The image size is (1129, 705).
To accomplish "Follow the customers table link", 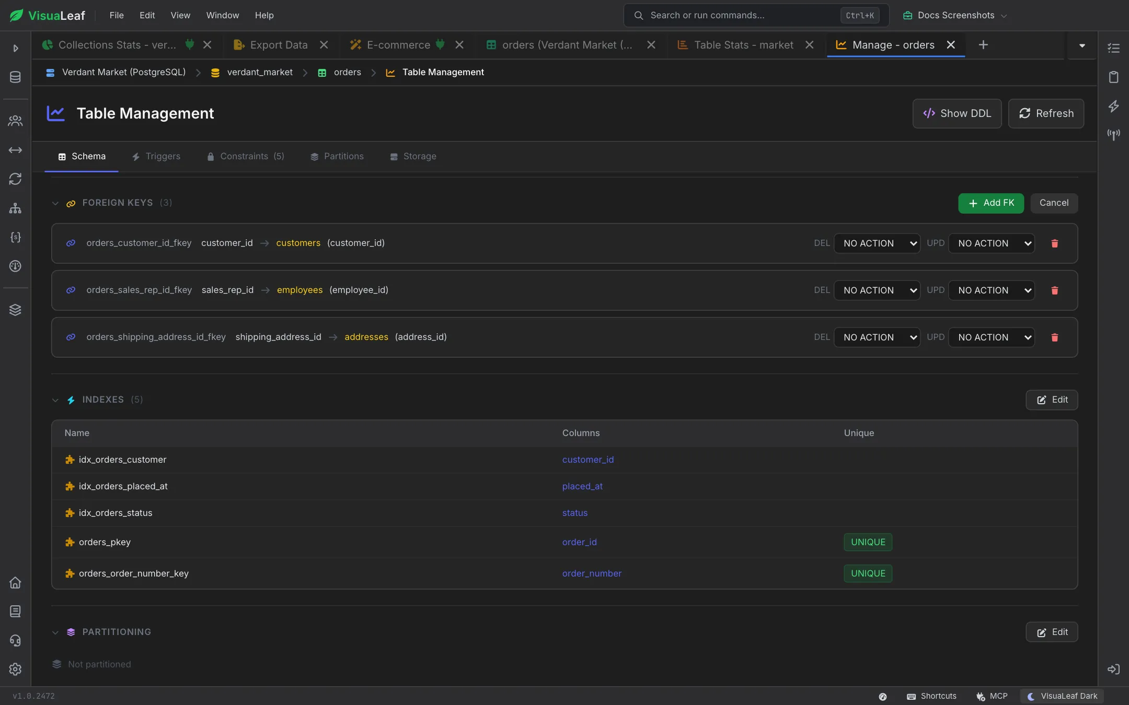I will coord(298,243).
